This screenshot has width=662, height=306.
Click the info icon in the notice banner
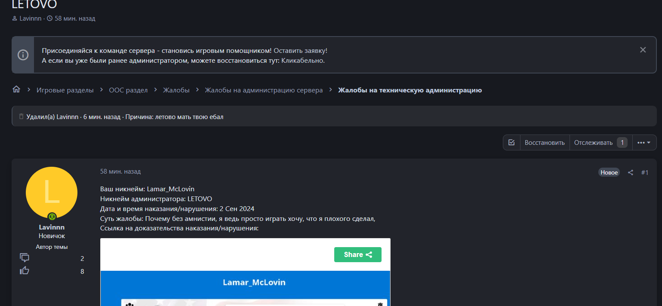tap(23, 55)
